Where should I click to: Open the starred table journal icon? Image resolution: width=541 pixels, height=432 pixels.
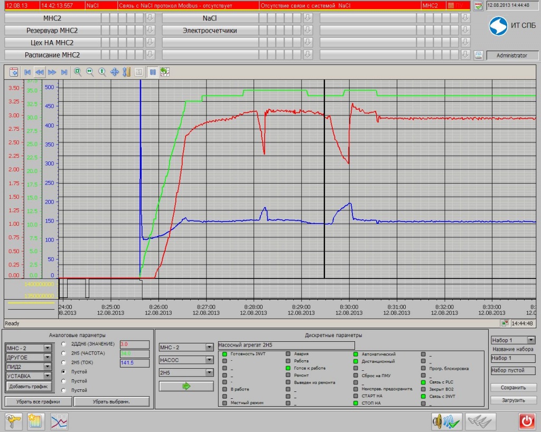(36, 421)
